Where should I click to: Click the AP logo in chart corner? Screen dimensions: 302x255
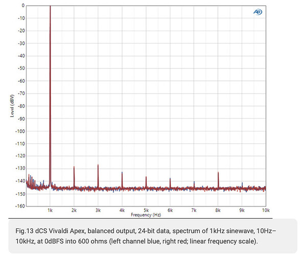coord(258,12)
